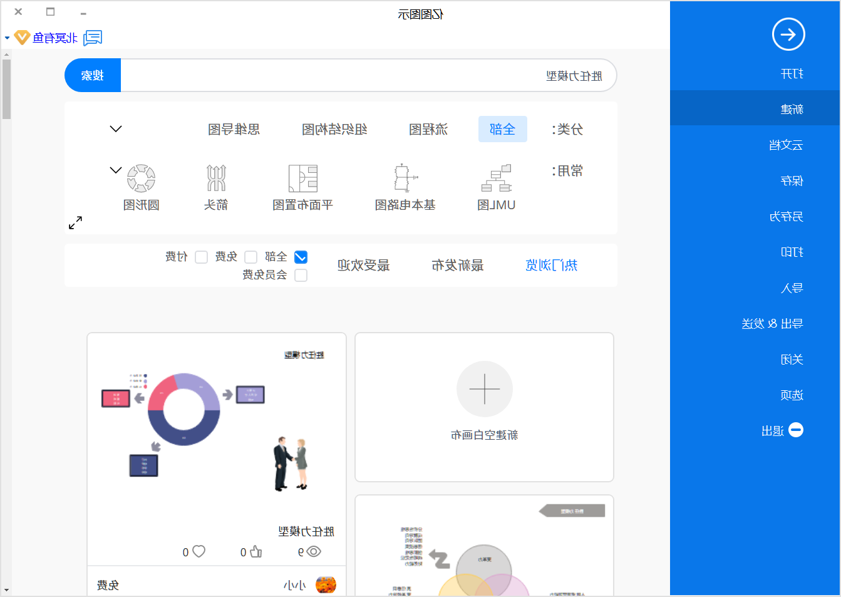Click the 小小 author avatar

click(326, 584)
